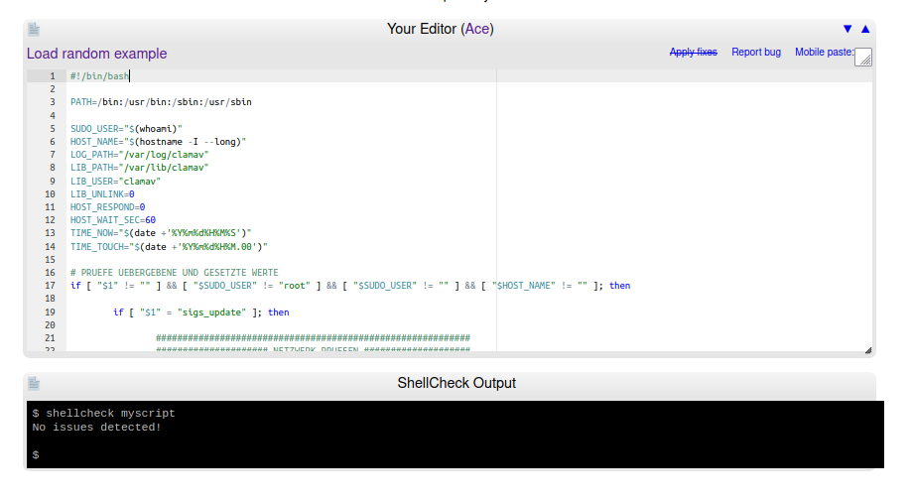Click into the Mobile paste text box

[x=863, y=57]
